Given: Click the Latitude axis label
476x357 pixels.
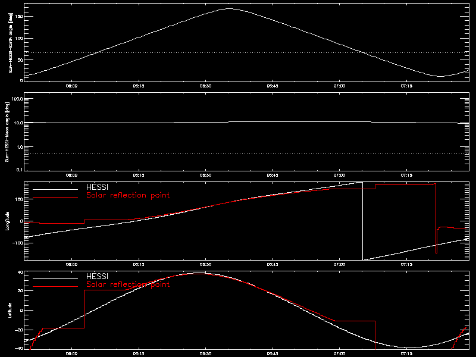Looking at the screenshot, I should pyautogui.click(x=10, y=310).
